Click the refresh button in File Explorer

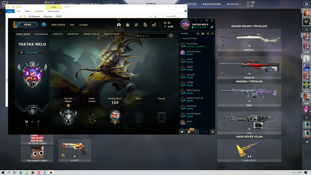point(155,16)
